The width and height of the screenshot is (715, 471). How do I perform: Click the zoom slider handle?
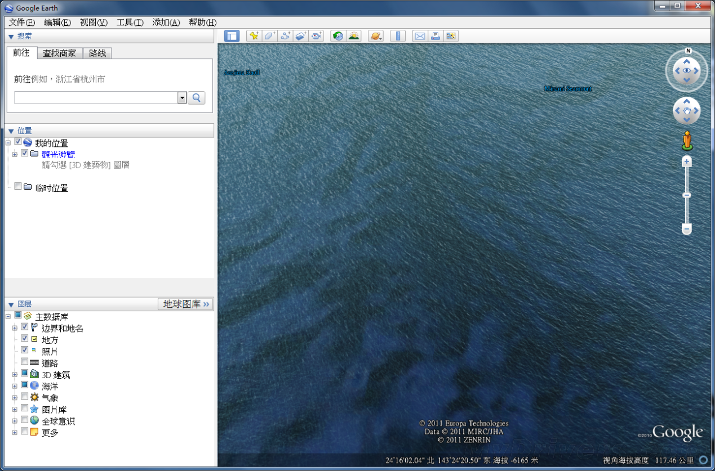point(686,195)
